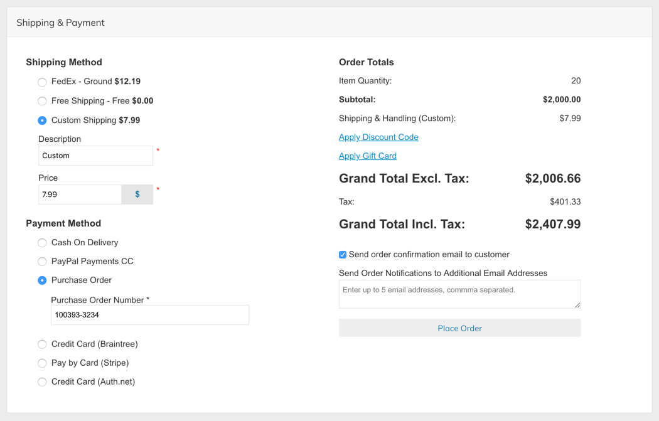Click the dollar sign currency button
Image resolution: width=659 pixels, height=421 pixels.
137,195
